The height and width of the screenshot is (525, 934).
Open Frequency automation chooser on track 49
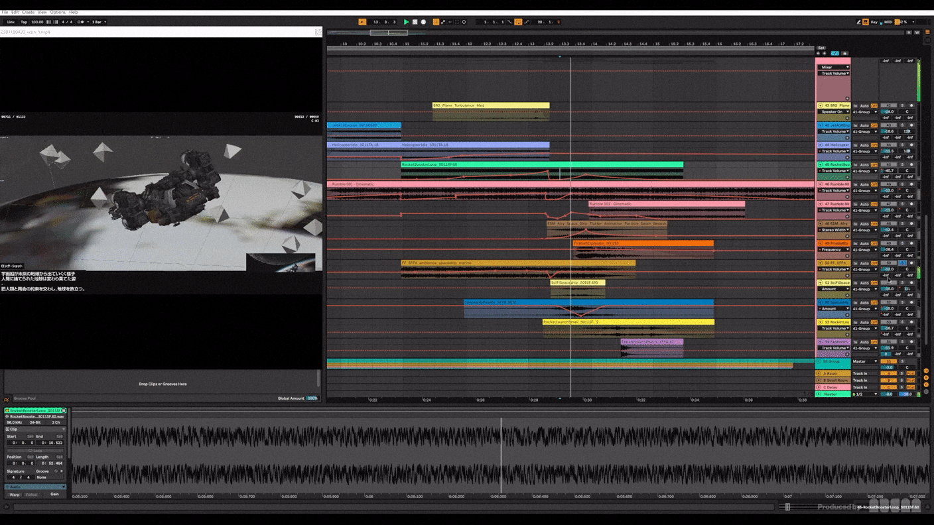(x=834, y=250)
